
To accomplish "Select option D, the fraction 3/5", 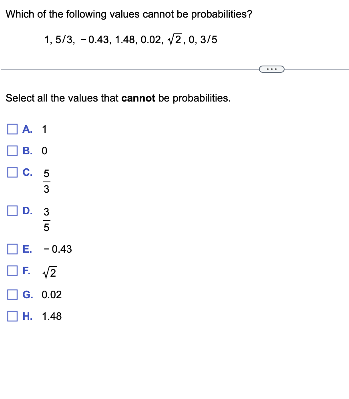I will [12, 211].
